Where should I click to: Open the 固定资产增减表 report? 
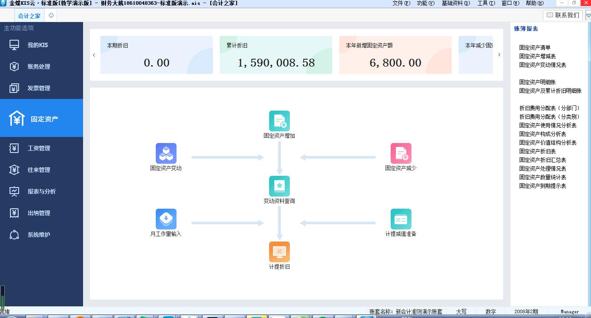point(537,56)
